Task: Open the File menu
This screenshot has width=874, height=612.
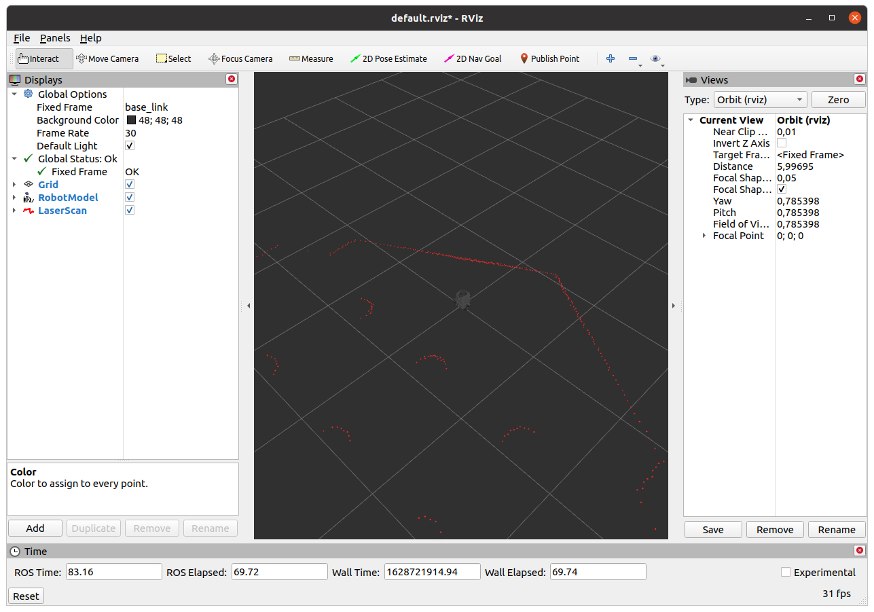Action: click(x=22, y=38)
